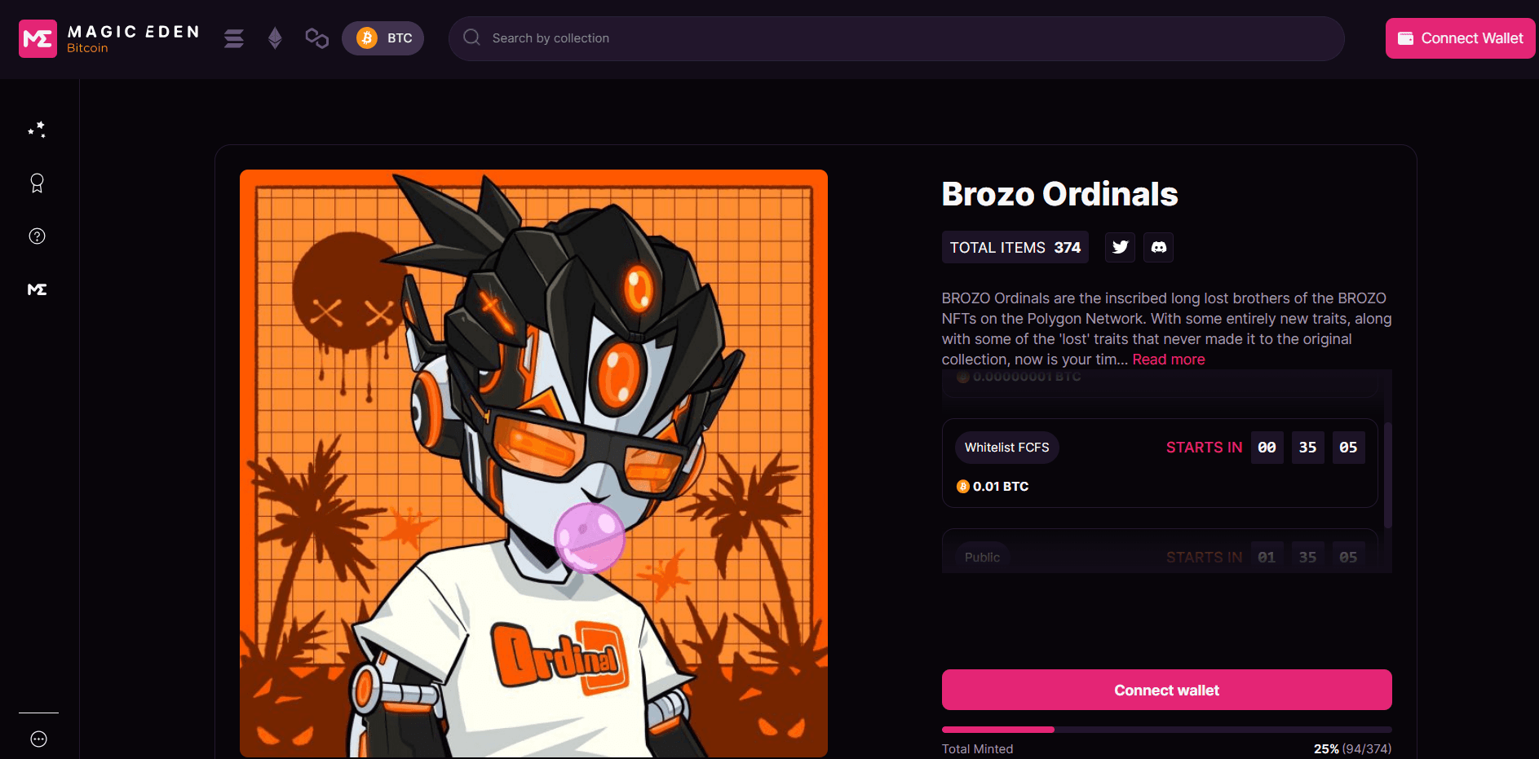Click the Magic Eden logo
This screenshot has height=759, width=1539.
[109, 38]
